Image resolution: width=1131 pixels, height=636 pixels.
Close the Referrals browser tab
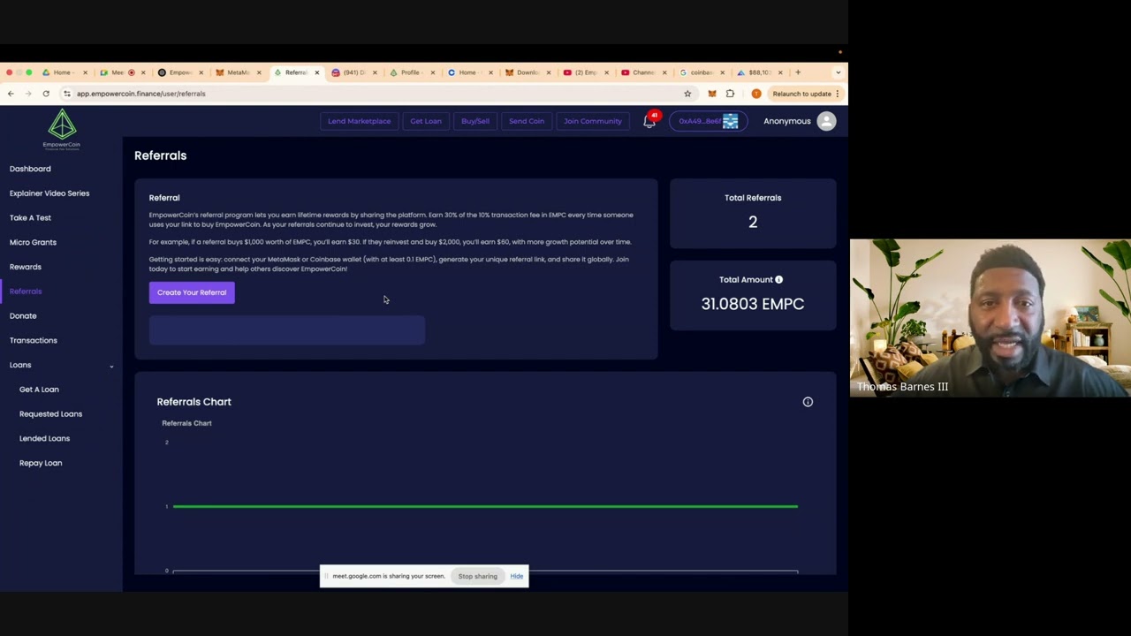click(x=316, y=72)
